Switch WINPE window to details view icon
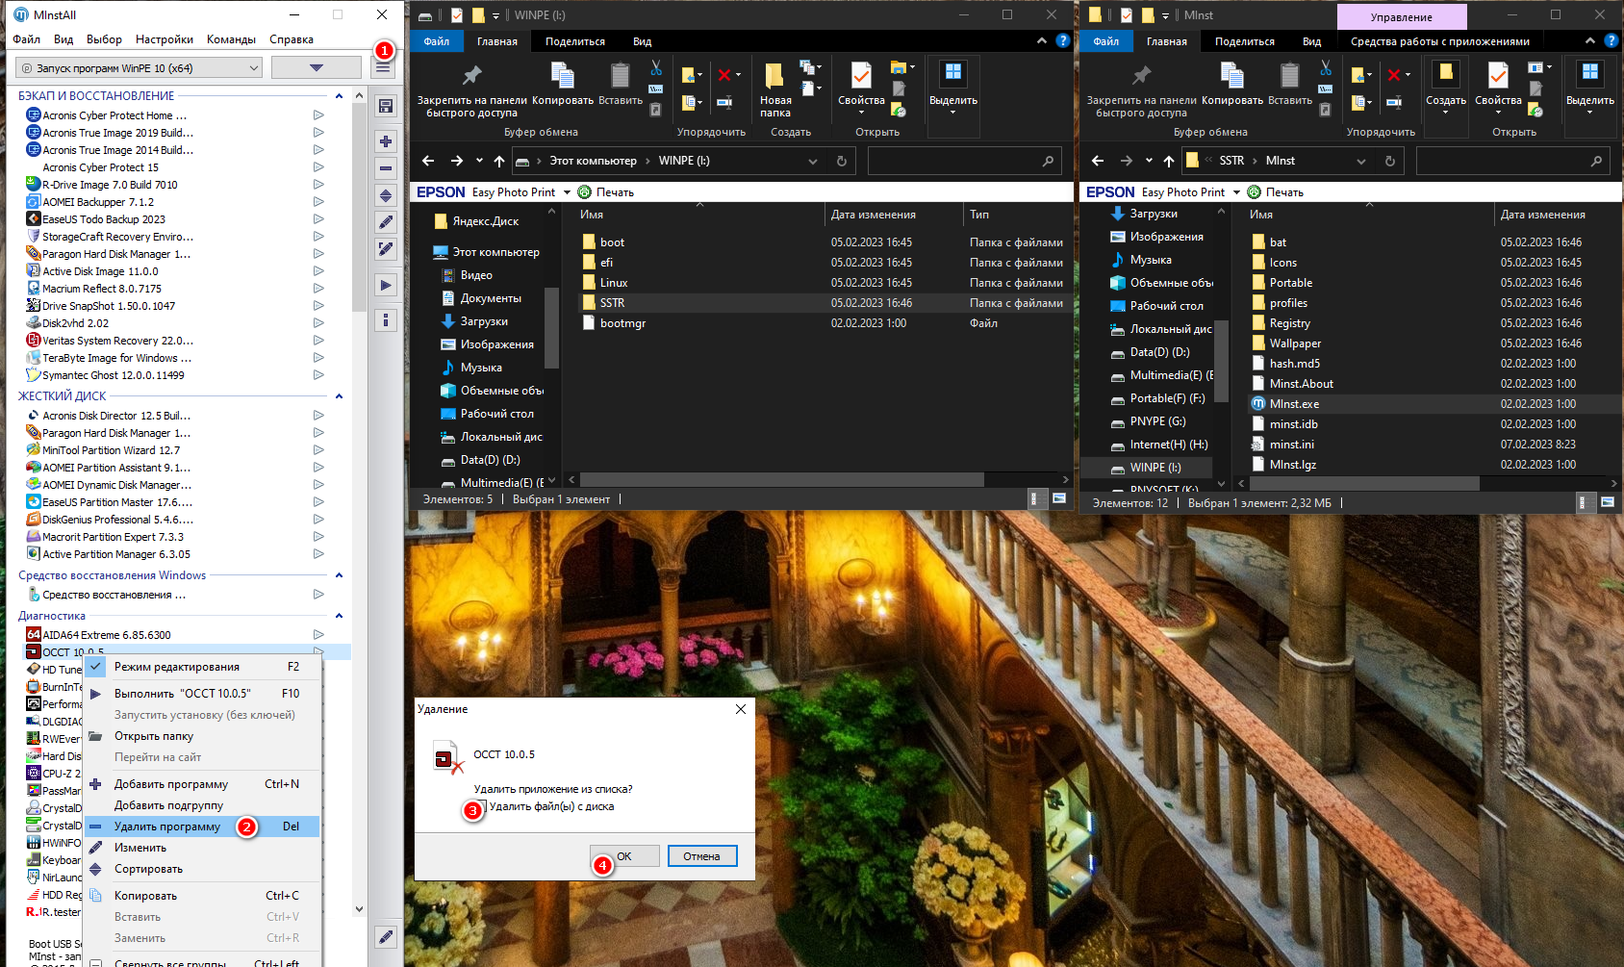This screenshot has height=967, width=1624. pyautogui.click(x=1034, y=498)
